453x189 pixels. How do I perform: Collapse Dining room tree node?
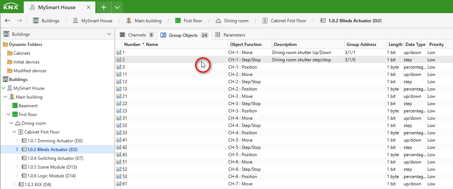pos(11,123)
